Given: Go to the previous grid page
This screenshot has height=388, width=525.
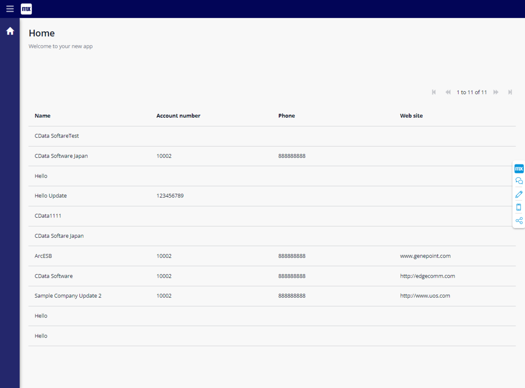Looking at the screenshot, I should coord(448,92).
